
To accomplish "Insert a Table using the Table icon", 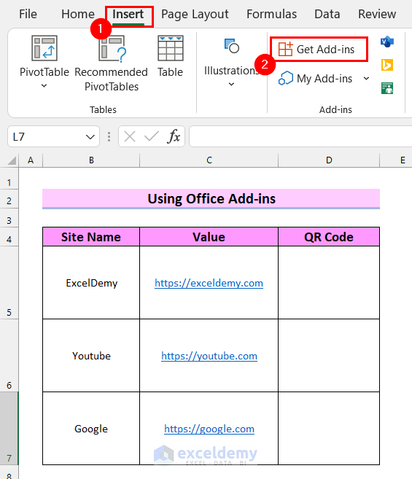I will tap(170, 48).
